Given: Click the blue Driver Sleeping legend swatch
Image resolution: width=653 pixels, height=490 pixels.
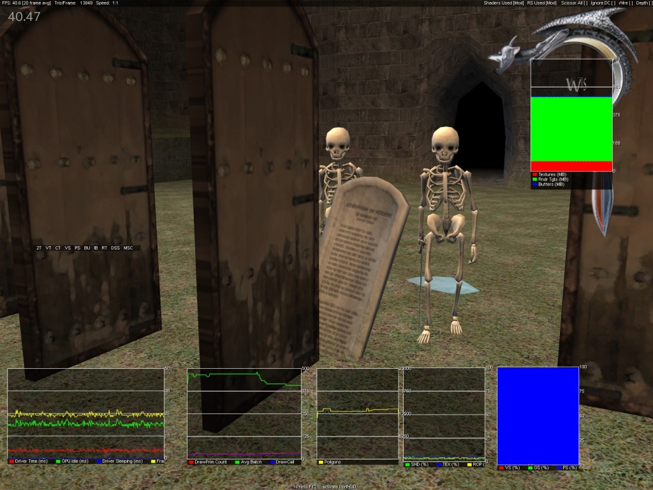Looking at the screenshot, I should click(x=99, y=461).
